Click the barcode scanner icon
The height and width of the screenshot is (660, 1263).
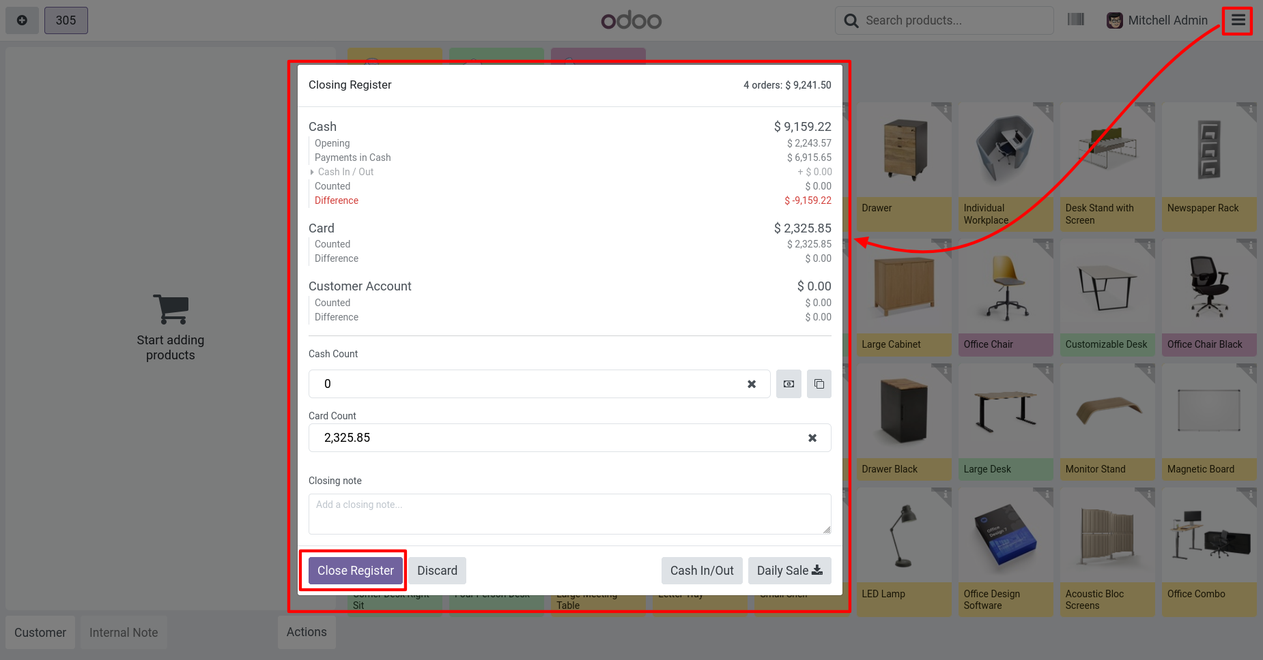pos(1076,20)
